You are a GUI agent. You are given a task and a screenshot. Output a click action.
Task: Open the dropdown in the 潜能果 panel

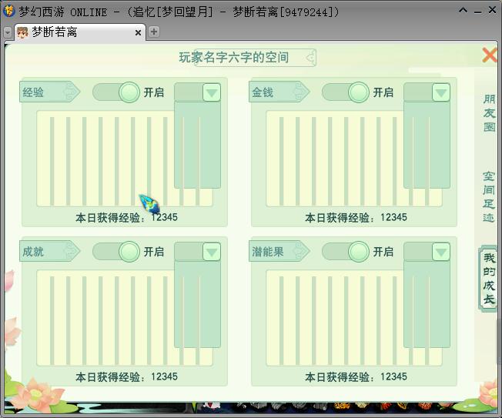click(x=441, y=252)
